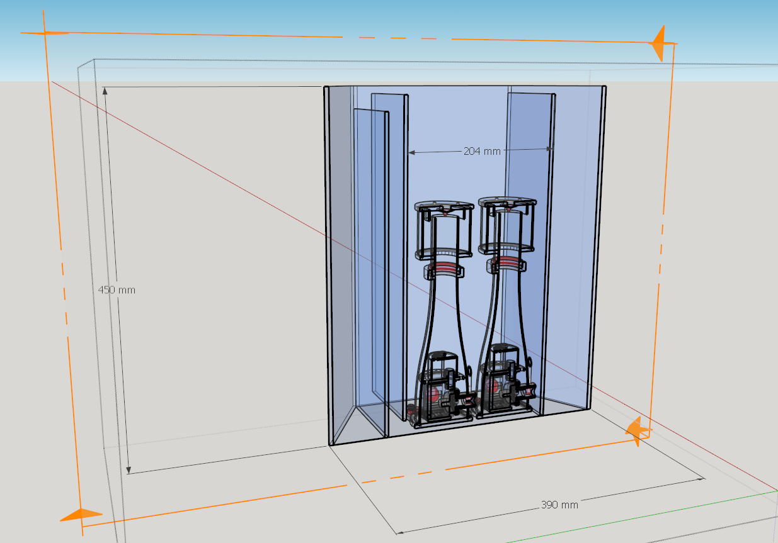Select the 204 mm dimension label

tap(482, 151)
